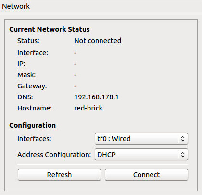This screenshot has height=195, width=202.
Task: Click the Status label
Action: tap(28, 41)
